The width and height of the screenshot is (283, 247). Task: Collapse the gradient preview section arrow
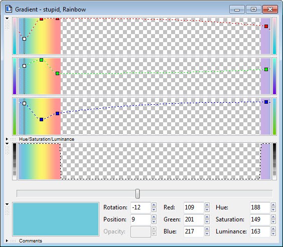7,144
